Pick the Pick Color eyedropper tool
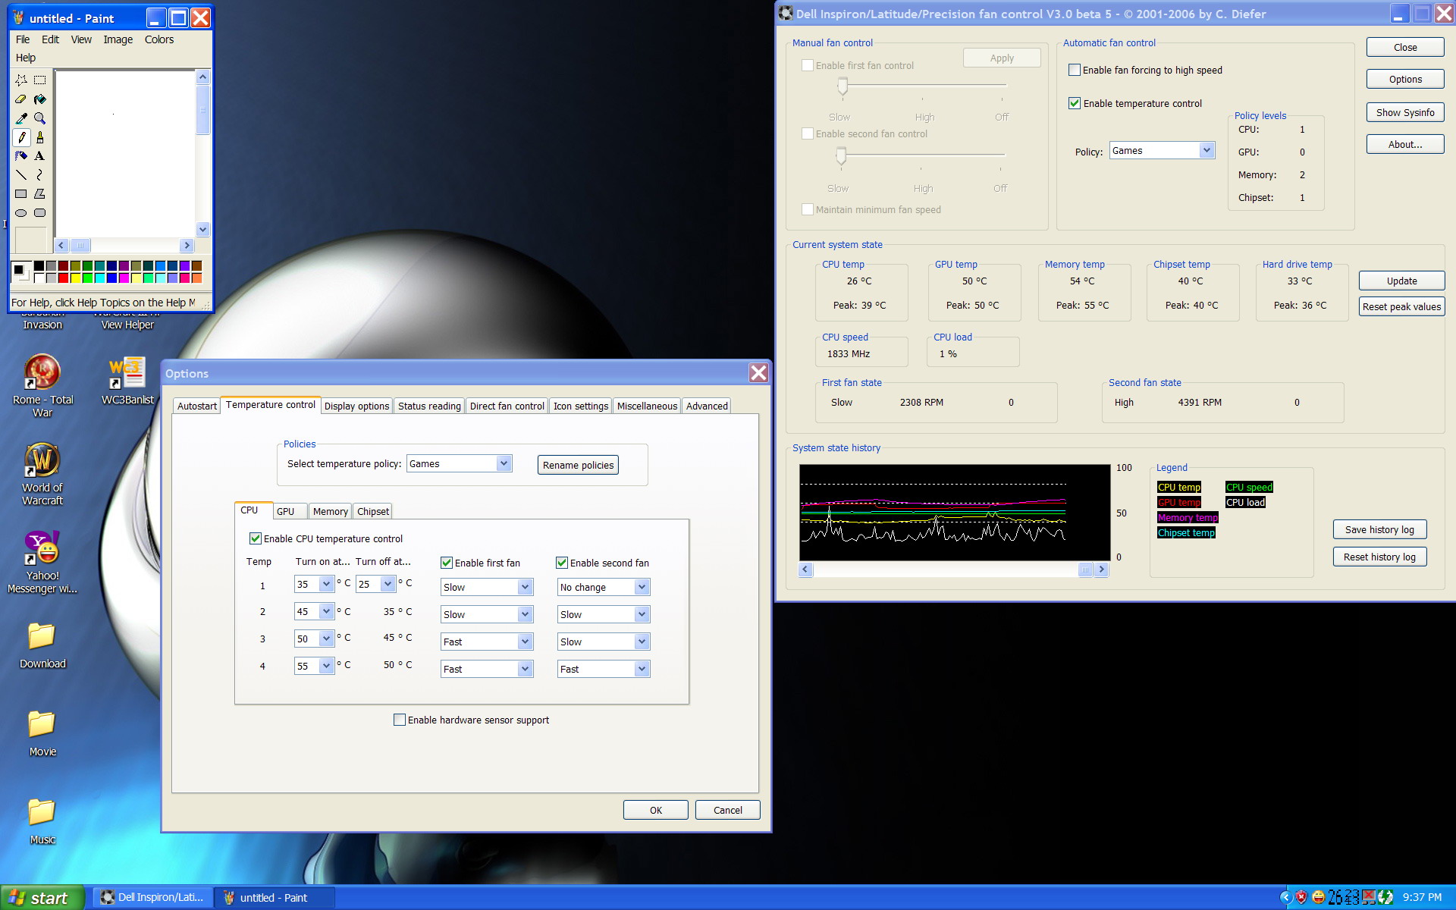Screen dimensions: 1456x910 (x=21, y=118)
